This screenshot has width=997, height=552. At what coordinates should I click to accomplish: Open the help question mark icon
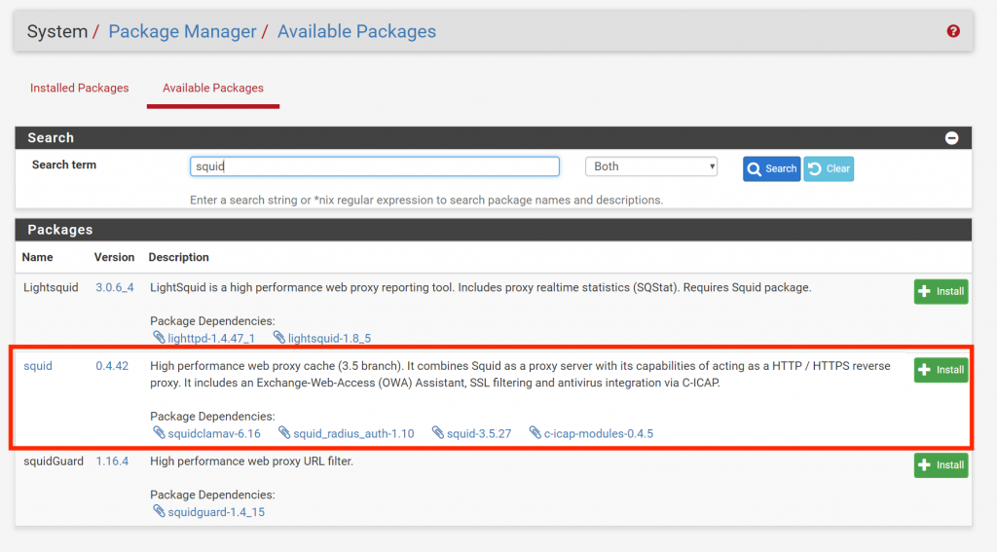pos(952,31)
